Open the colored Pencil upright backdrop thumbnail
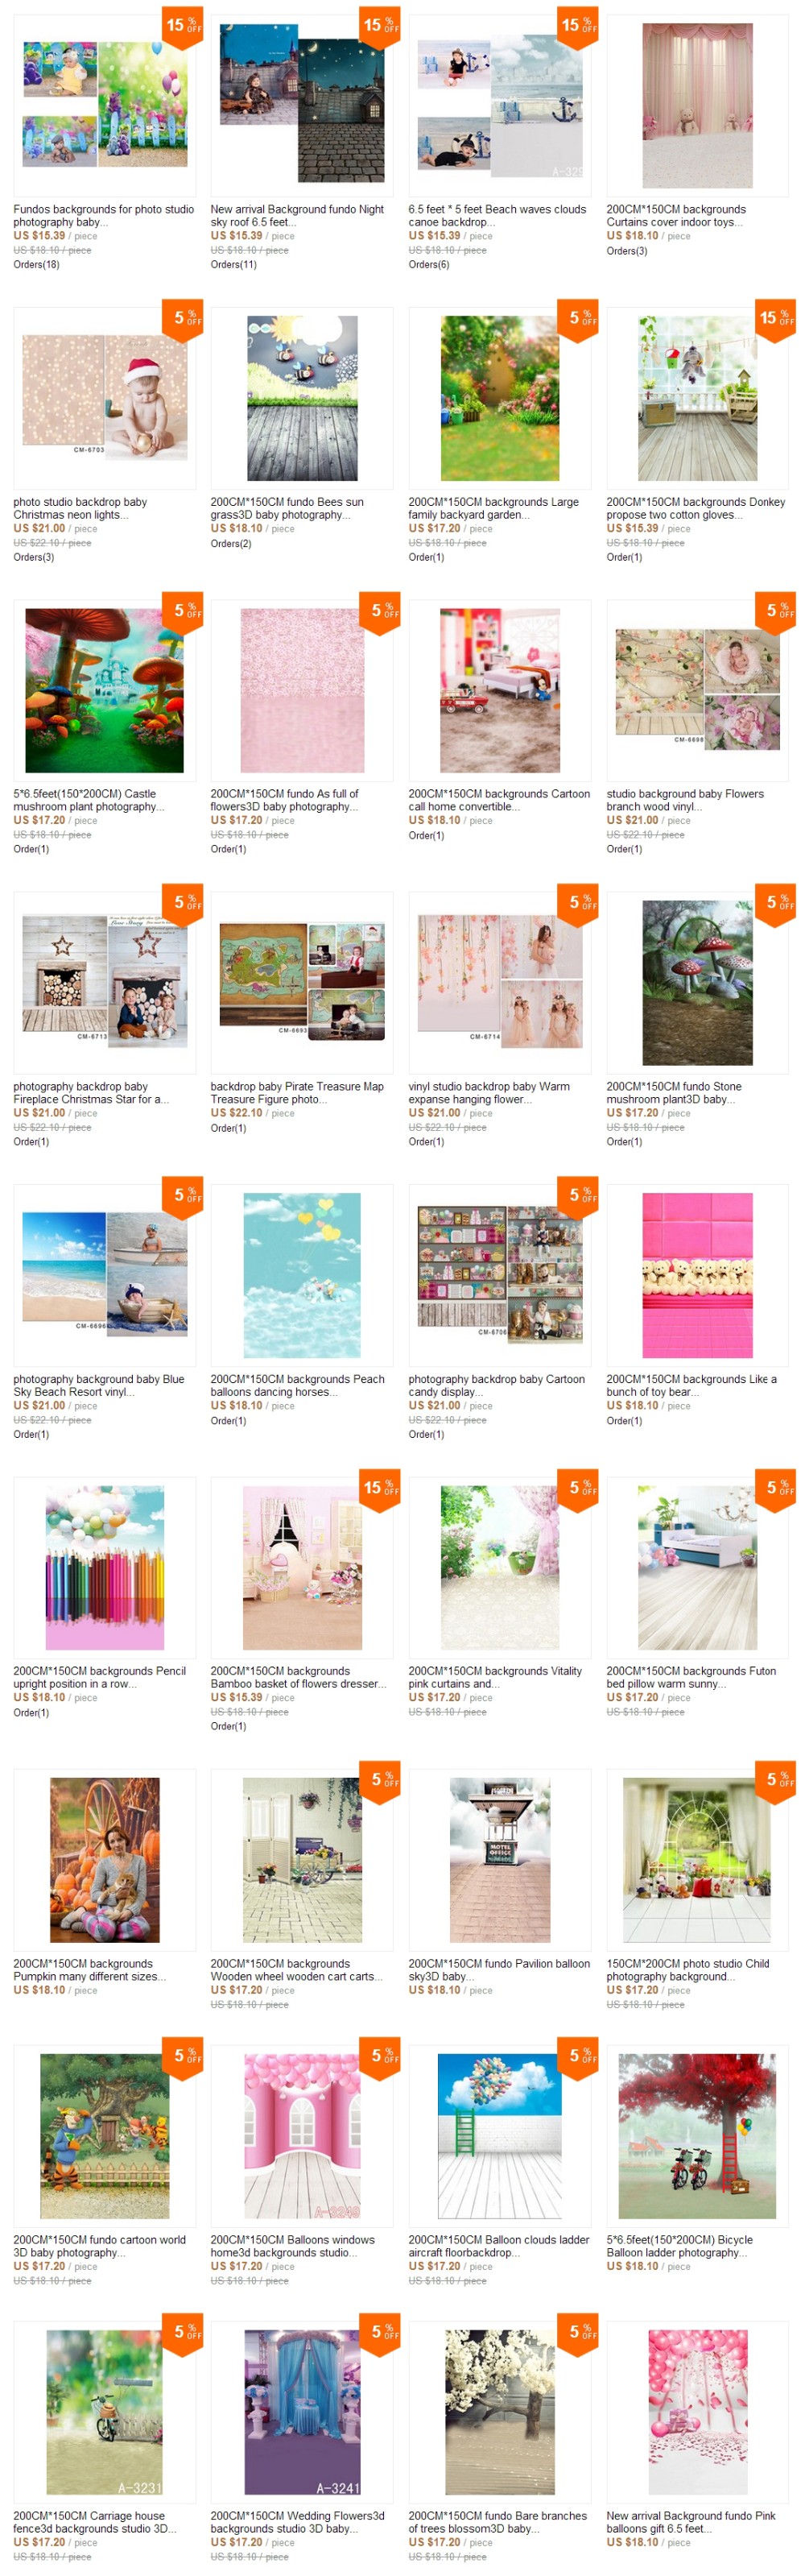This screenshot has width=805, height=2576. (104, 1567)
